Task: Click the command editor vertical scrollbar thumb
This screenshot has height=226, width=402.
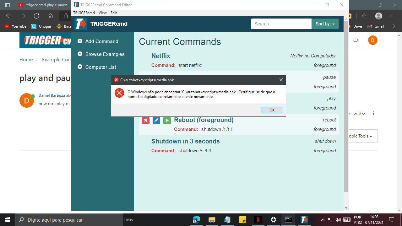Action: click(346, 107)
